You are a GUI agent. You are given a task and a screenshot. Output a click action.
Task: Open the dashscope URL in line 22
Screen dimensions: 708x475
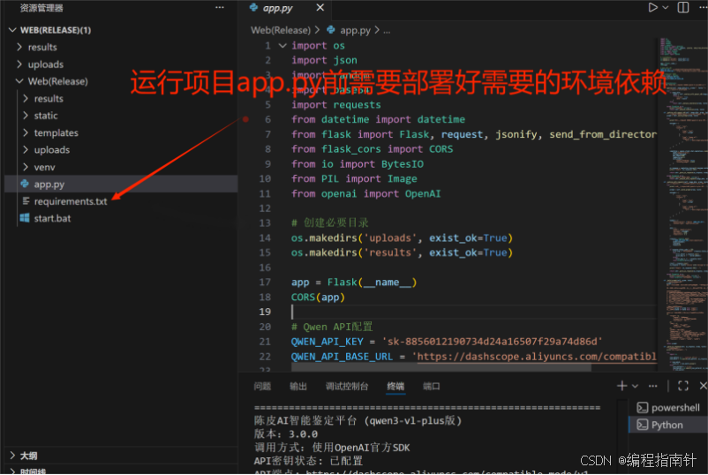pyautogui.click(x=537, y=357)
